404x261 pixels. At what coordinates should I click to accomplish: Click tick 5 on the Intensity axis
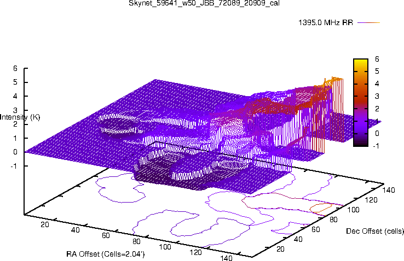pos(15,82)
